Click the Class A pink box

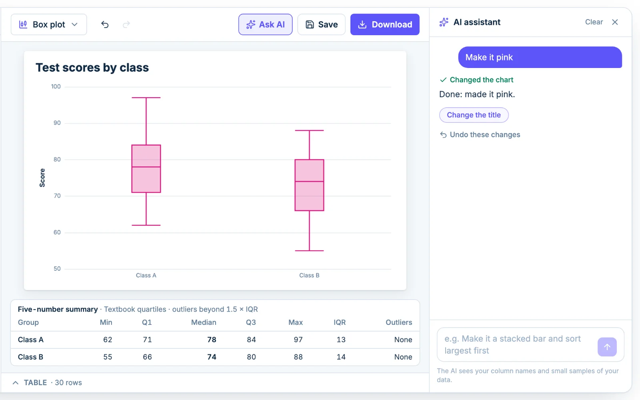tap(146, 169)
